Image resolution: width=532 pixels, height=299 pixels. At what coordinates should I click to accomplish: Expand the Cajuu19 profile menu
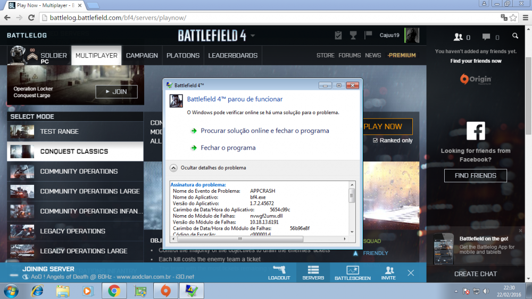click(389, 36)
